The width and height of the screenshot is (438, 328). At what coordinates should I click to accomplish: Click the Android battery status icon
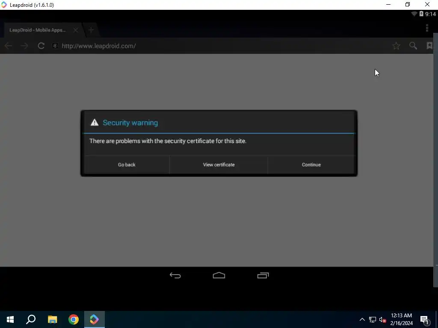421,14
